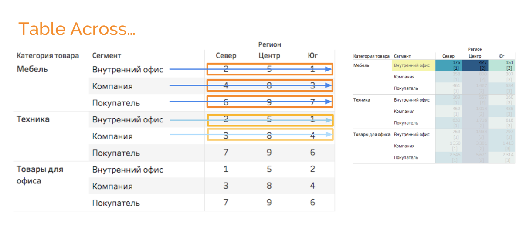523x248 pixels.
Task: Click the "Table Across..." slide title
Action: click(x=77, y=29)
